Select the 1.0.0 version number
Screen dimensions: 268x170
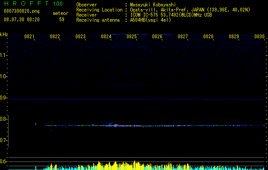58,4
